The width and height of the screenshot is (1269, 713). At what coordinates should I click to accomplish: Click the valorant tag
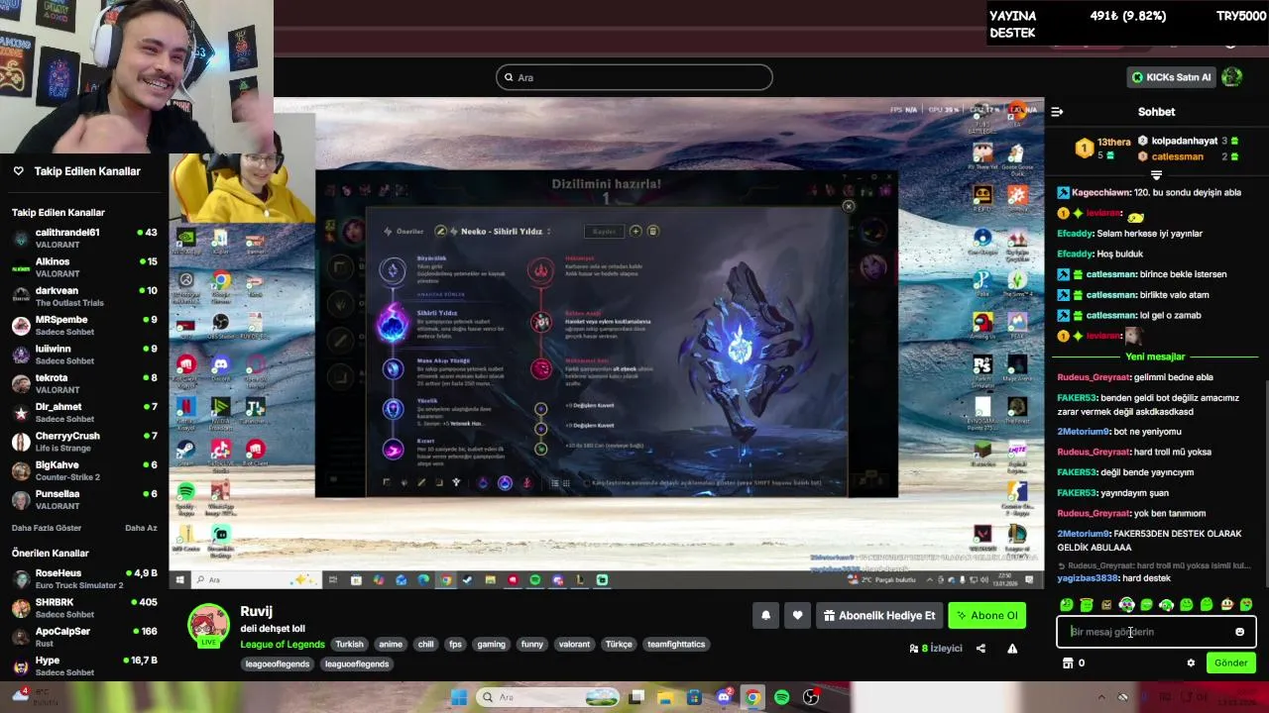click(x=574, y=645)
